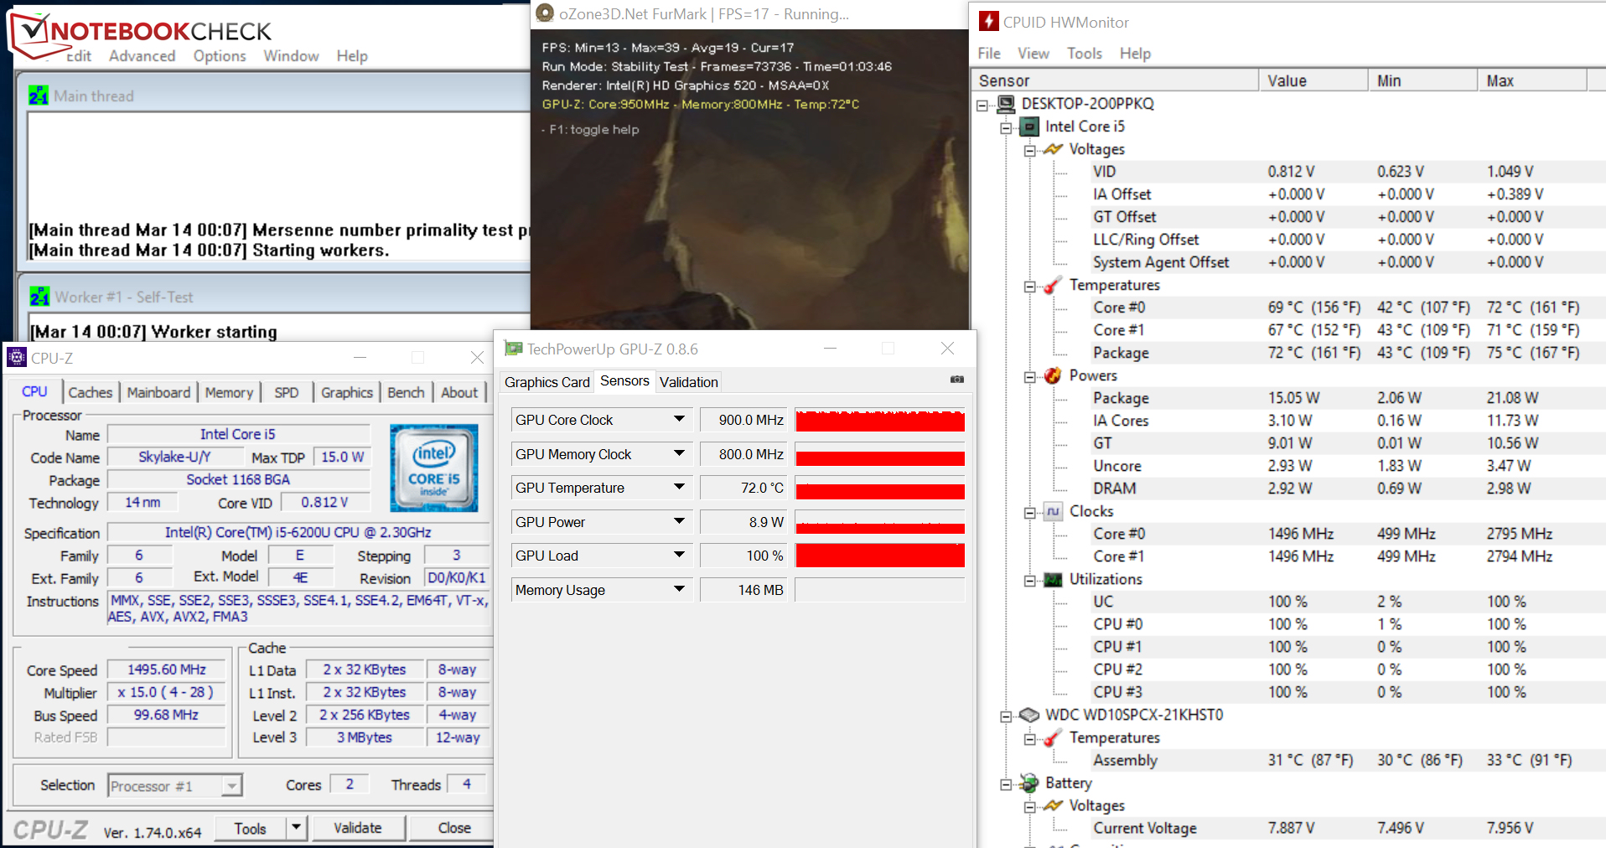
Task: Open the Tools menu in HWMonitor
Action: (1085, 53)
